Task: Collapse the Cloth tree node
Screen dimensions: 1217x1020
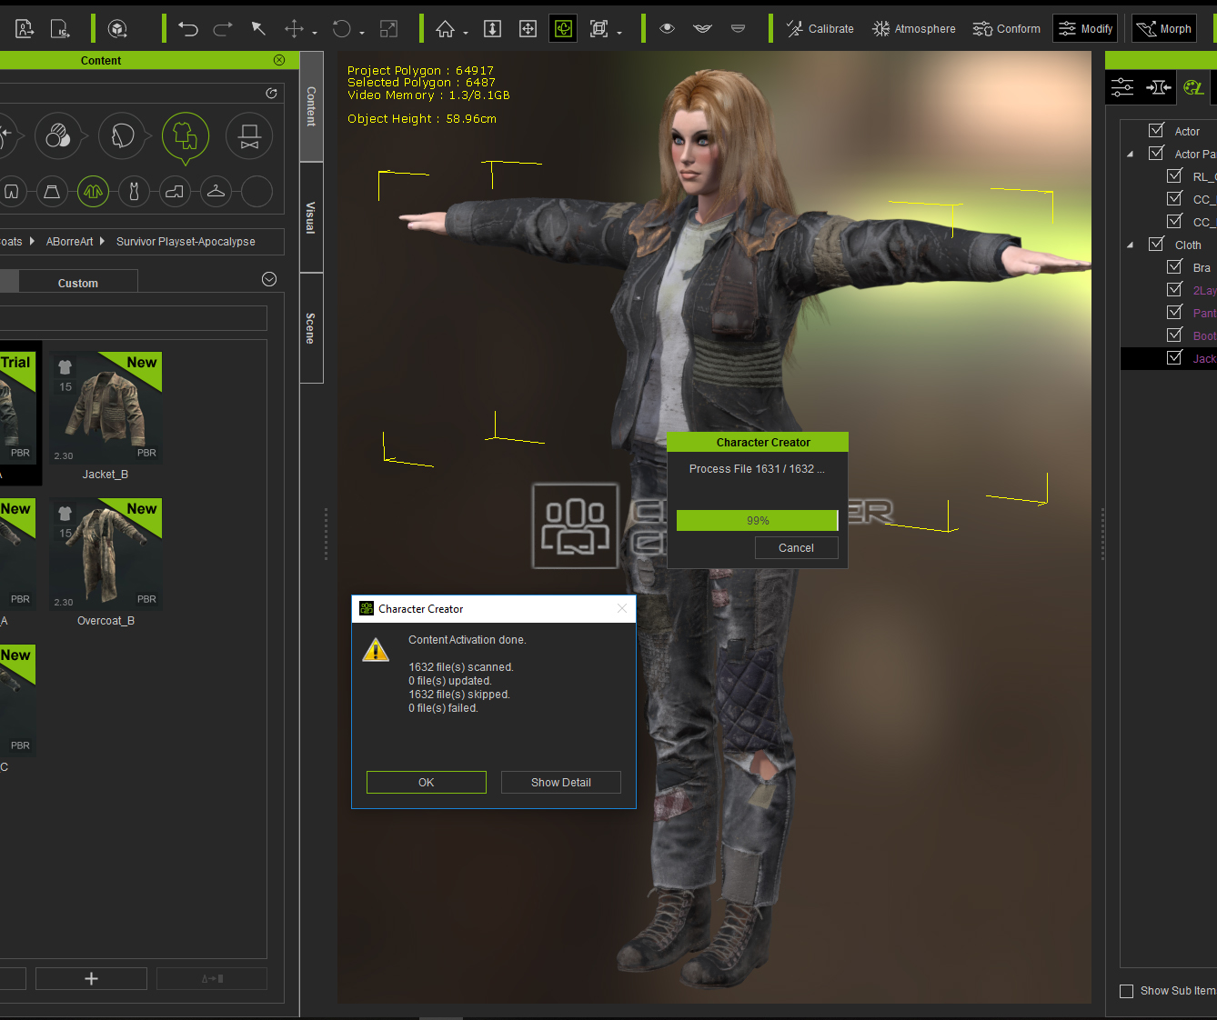Action: tap(1131, 245)
